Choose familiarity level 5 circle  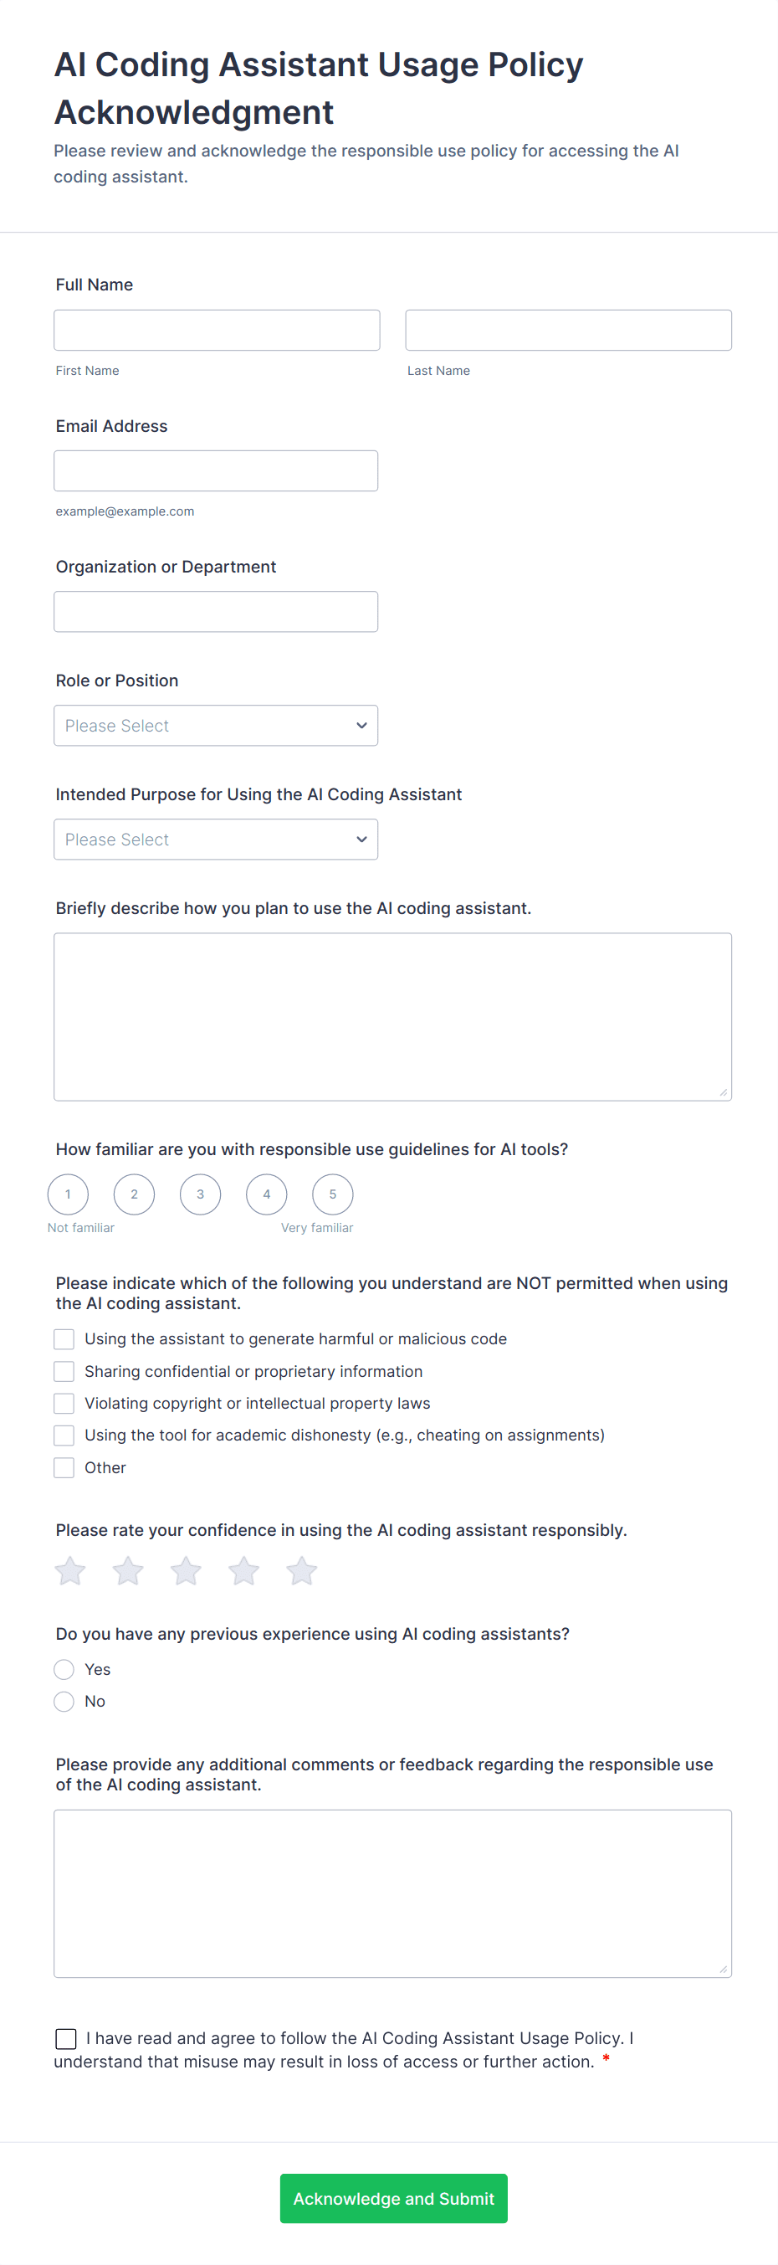coord(332,1194)
